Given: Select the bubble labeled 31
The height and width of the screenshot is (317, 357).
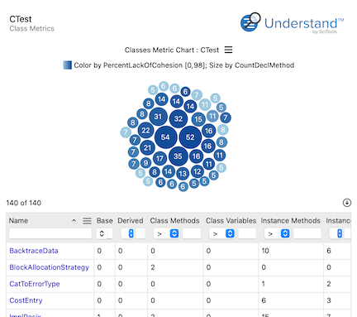Looking at the screenshot, I should [x=158, y=117].
